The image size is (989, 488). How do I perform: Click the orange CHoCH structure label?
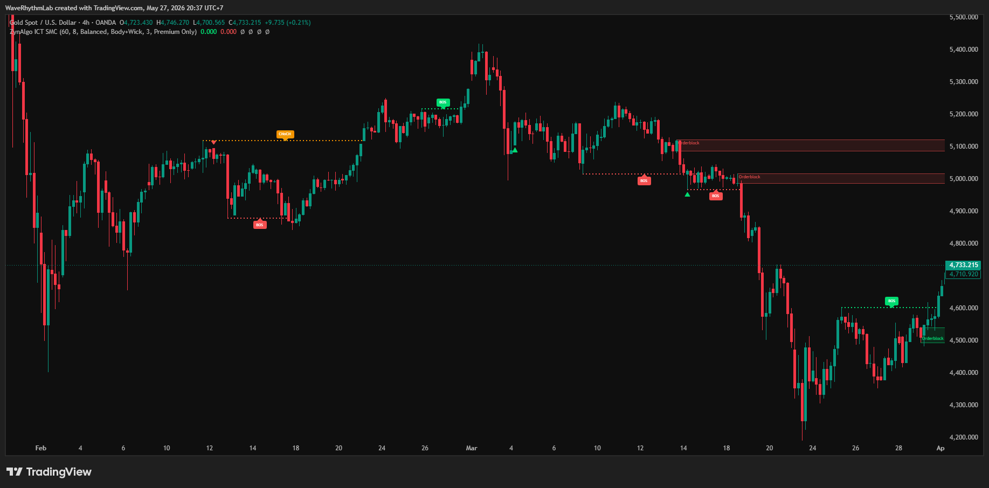click(x=285, y=134)
